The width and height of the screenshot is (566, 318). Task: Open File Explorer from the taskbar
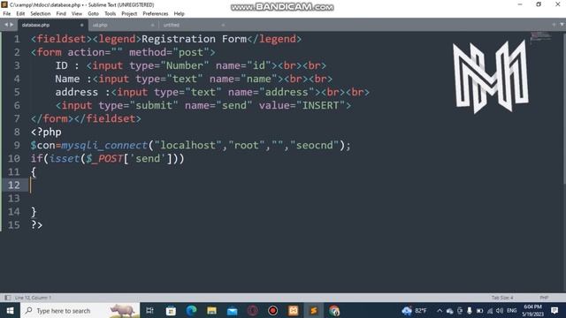[x=212, y=310]
